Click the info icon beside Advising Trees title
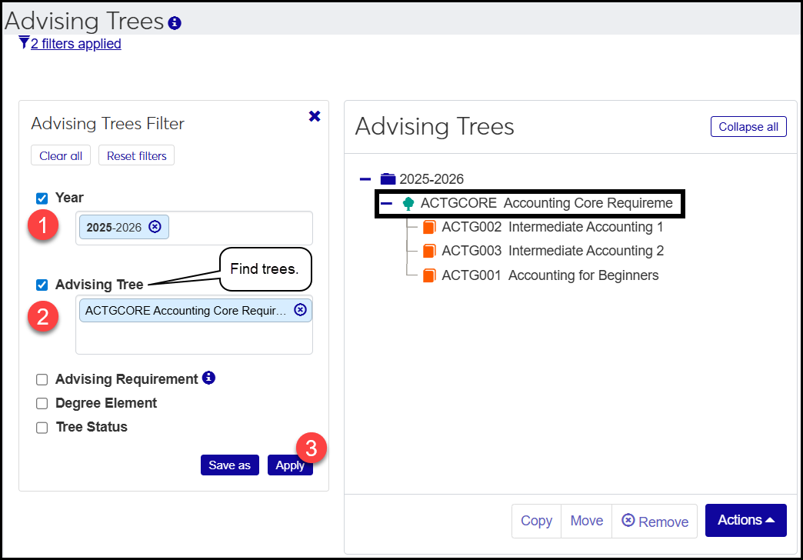Image resolution: width=803 pixels, height=560 pixels. point(175,23)
